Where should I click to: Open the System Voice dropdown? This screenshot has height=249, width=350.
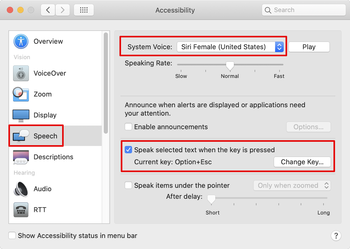point(230,47)
